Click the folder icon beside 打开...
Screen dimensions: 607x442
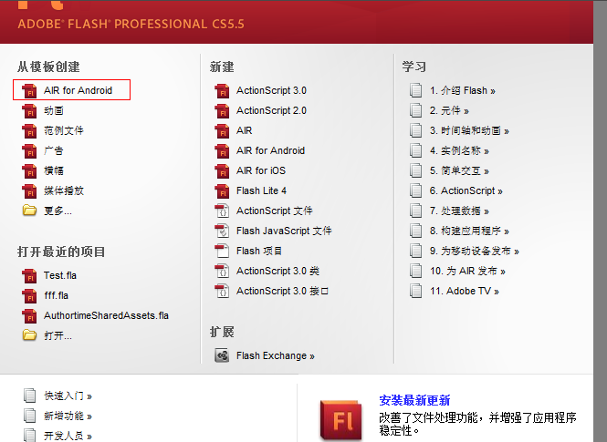[29, 335]
